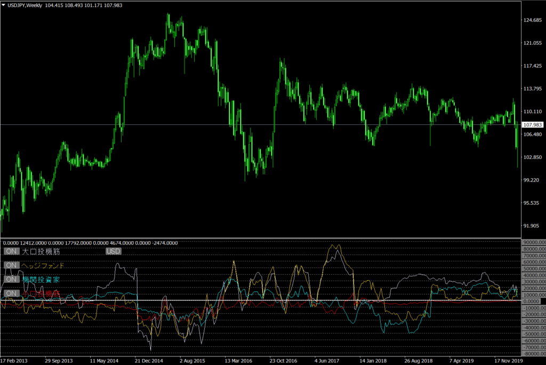This screenshot has width=546, height=365.
Task: Toggle the ON switch for ヘッジファンド
Action: [11, 265]
